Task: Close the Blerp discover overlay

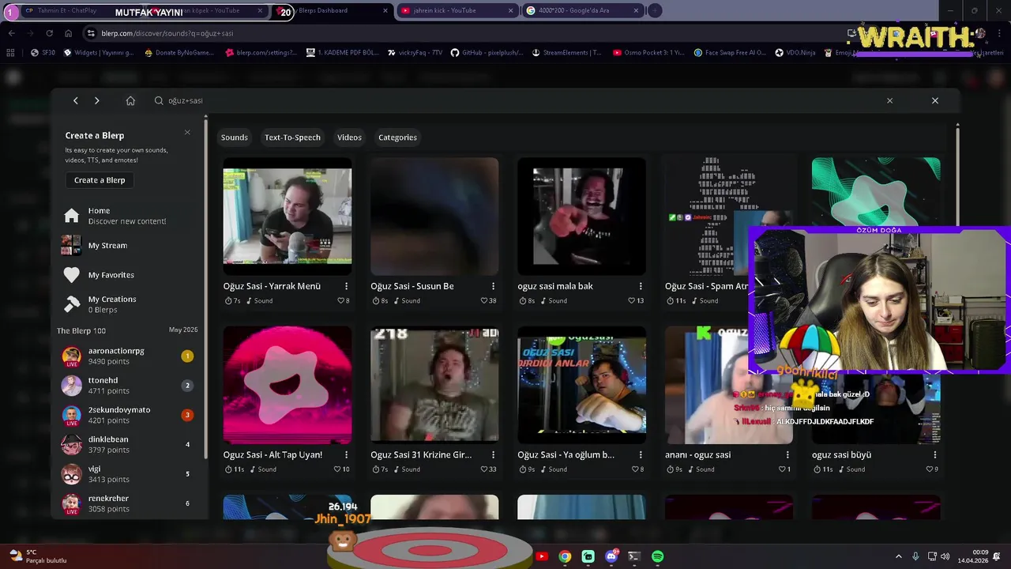Action: coord(935,100)
